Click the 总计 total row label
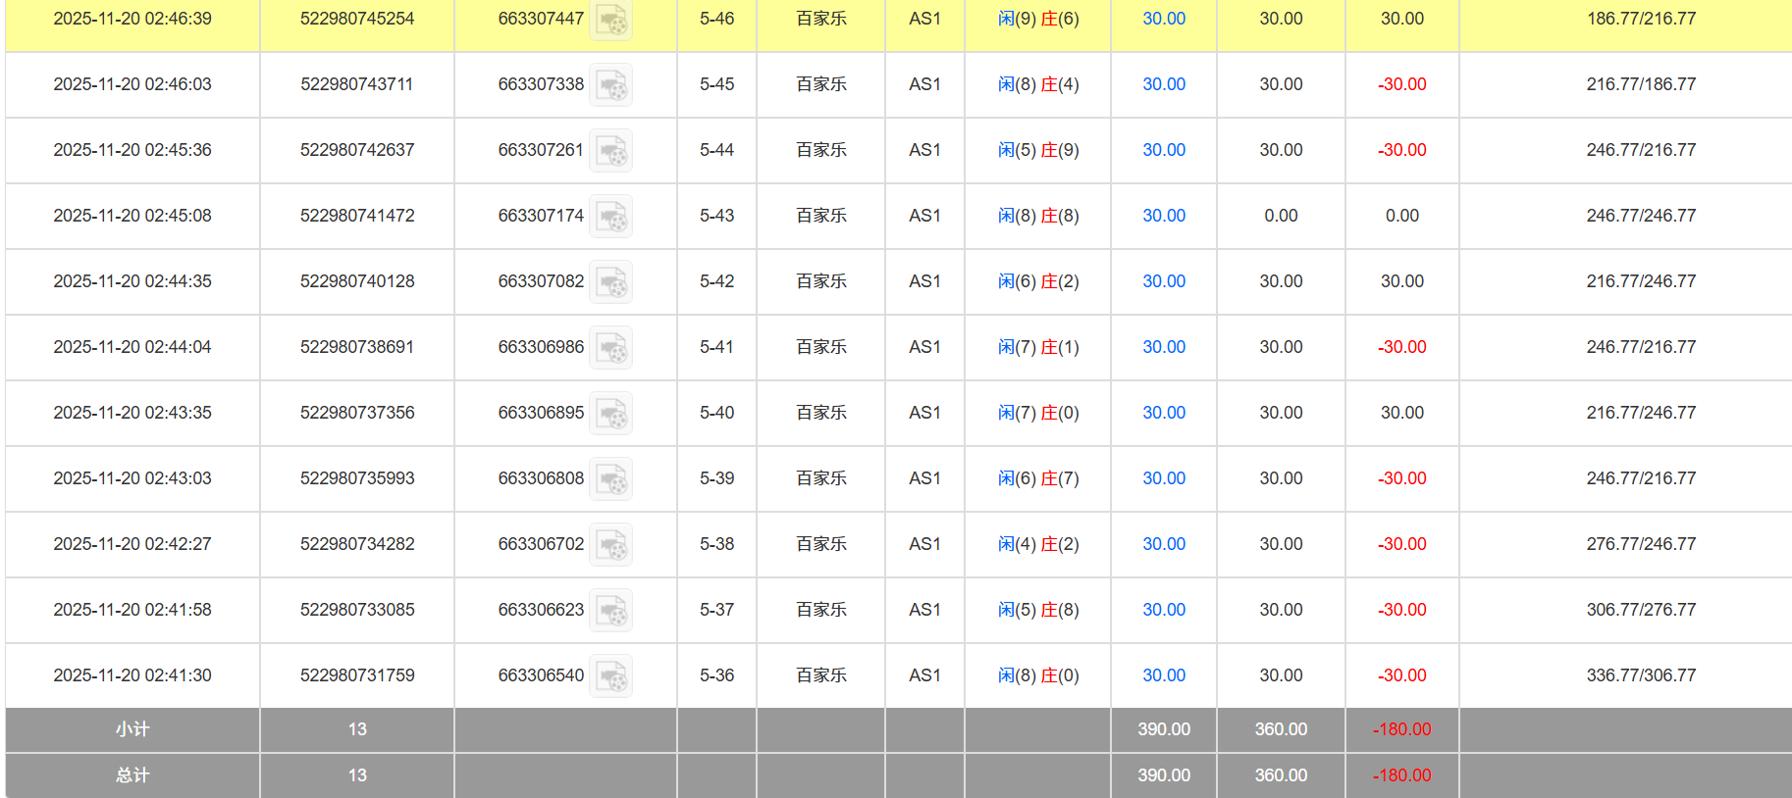 (132, 775)
